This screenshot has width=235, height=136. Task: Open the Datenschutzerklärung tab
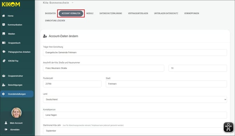(x=111, y=13)
